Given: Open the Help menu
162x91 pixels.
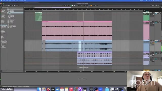Looking at the screenshot, I should coord(25,1).
